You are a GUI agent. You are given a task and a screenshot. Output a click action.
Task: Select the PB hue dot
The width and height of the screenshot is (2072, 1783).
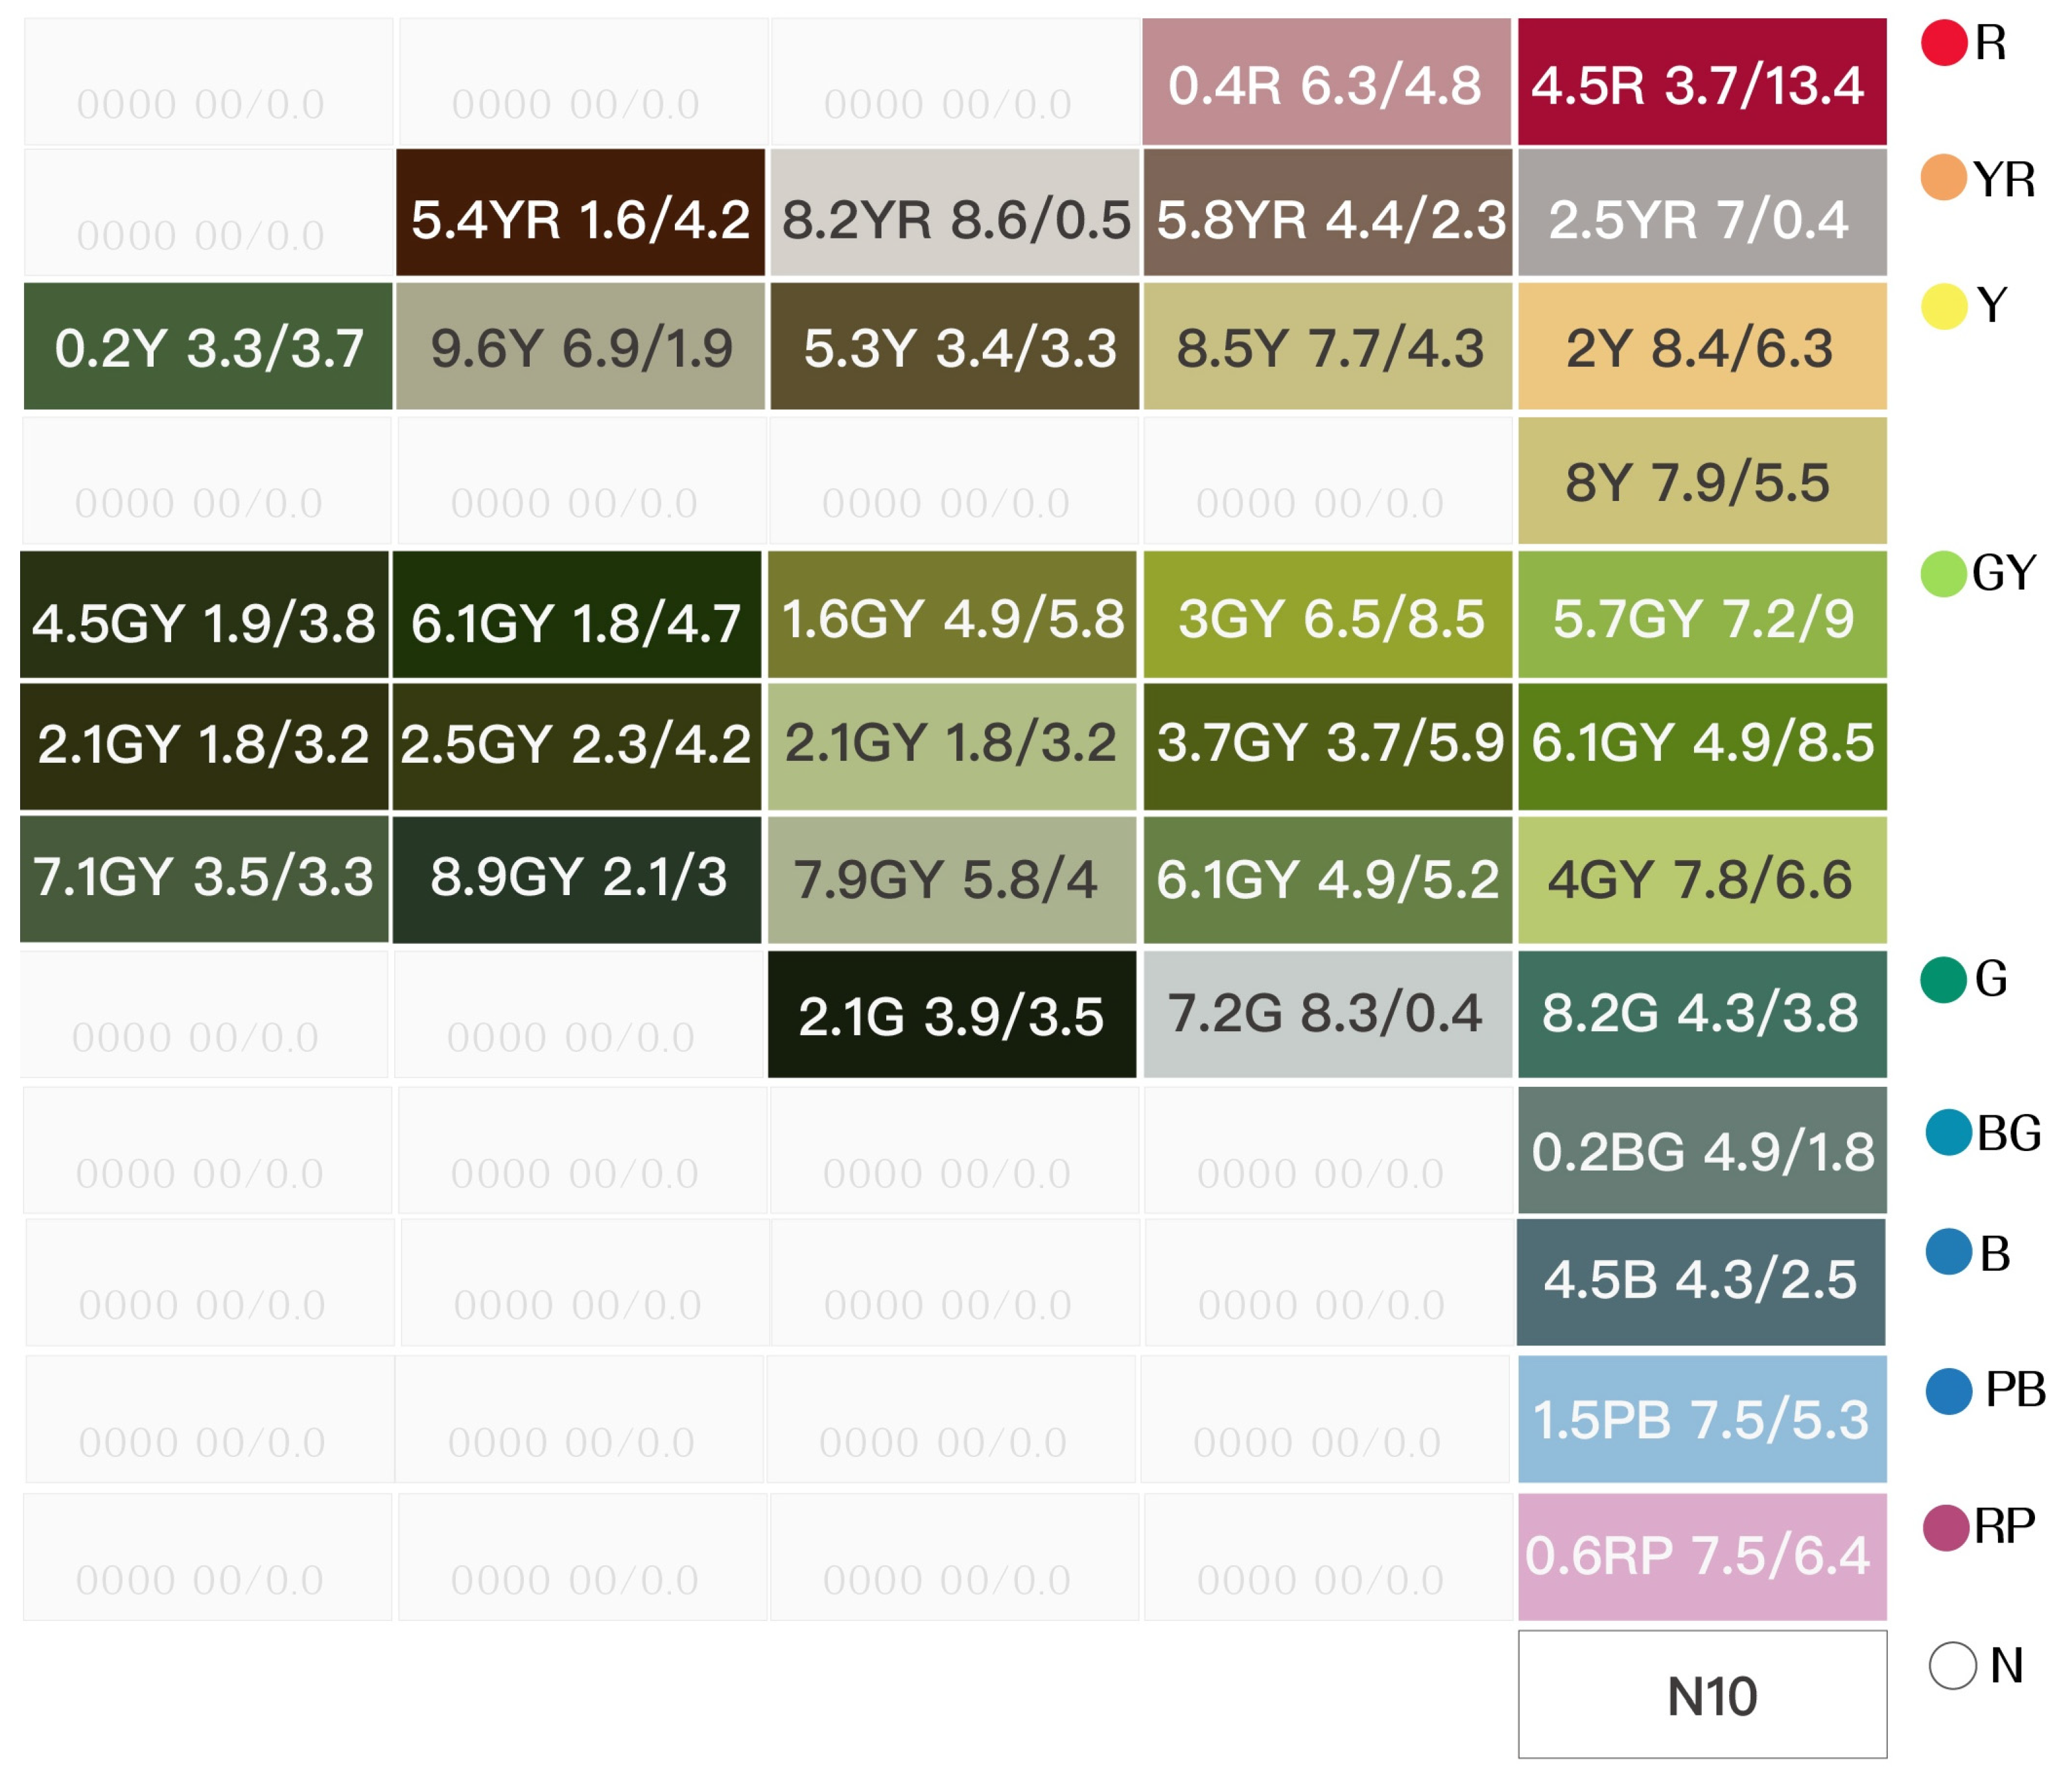point(1949,1390)
